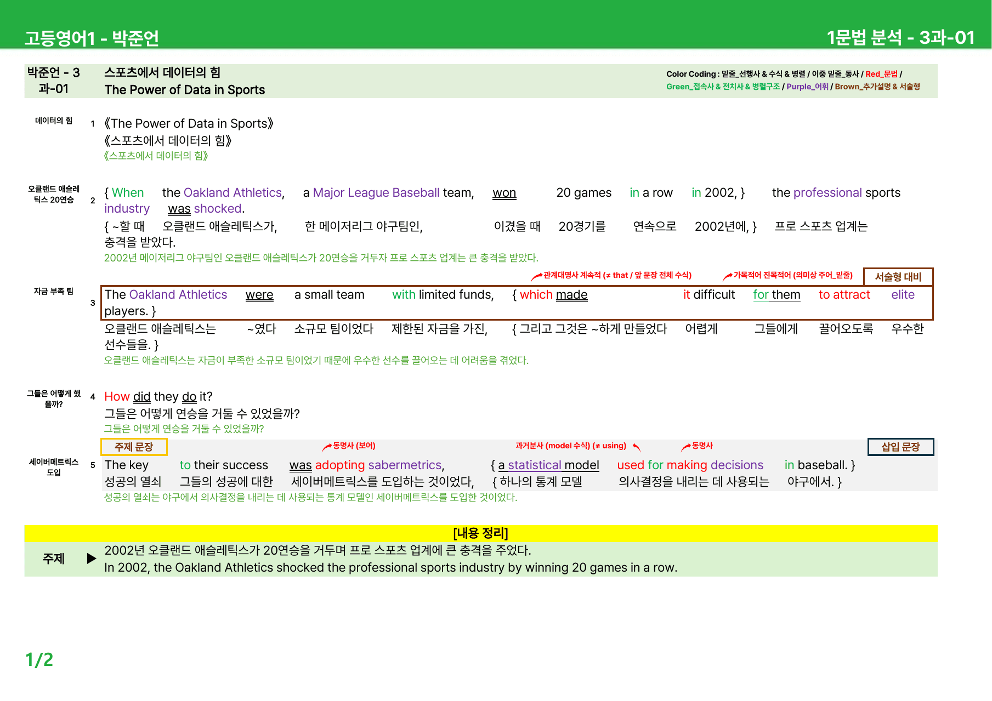Click green translation 성공의 열쇠는 야구에서

[x=311, y=497]
